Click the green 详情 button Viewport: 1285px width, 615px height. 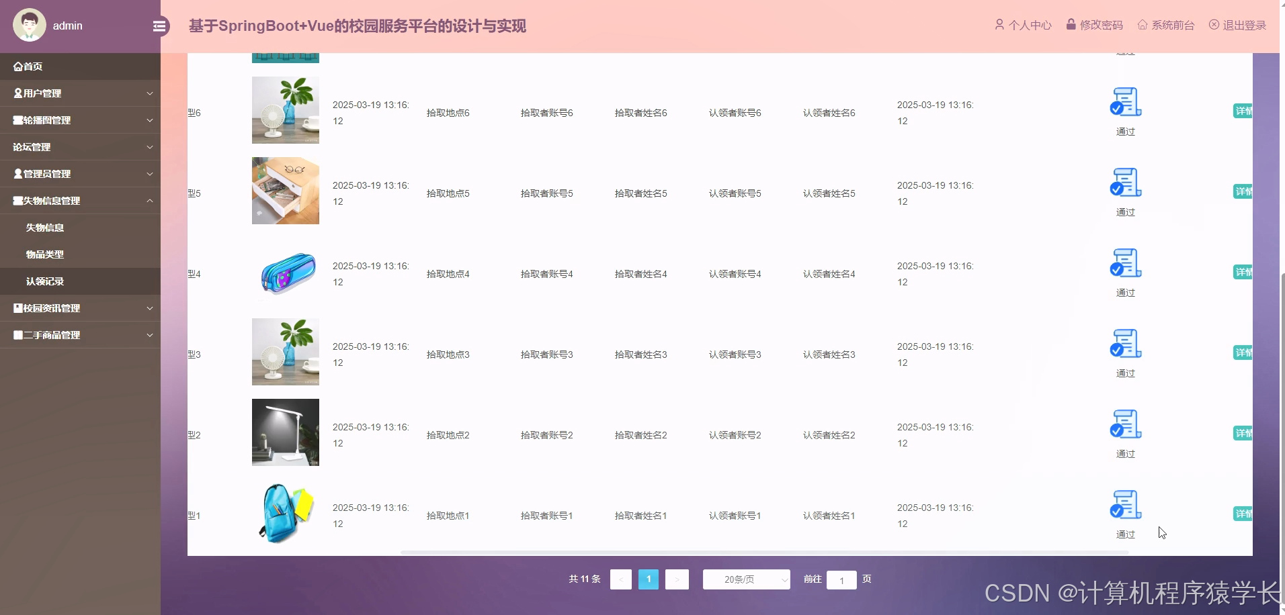pyautogui.click(x=1243, y=514)
